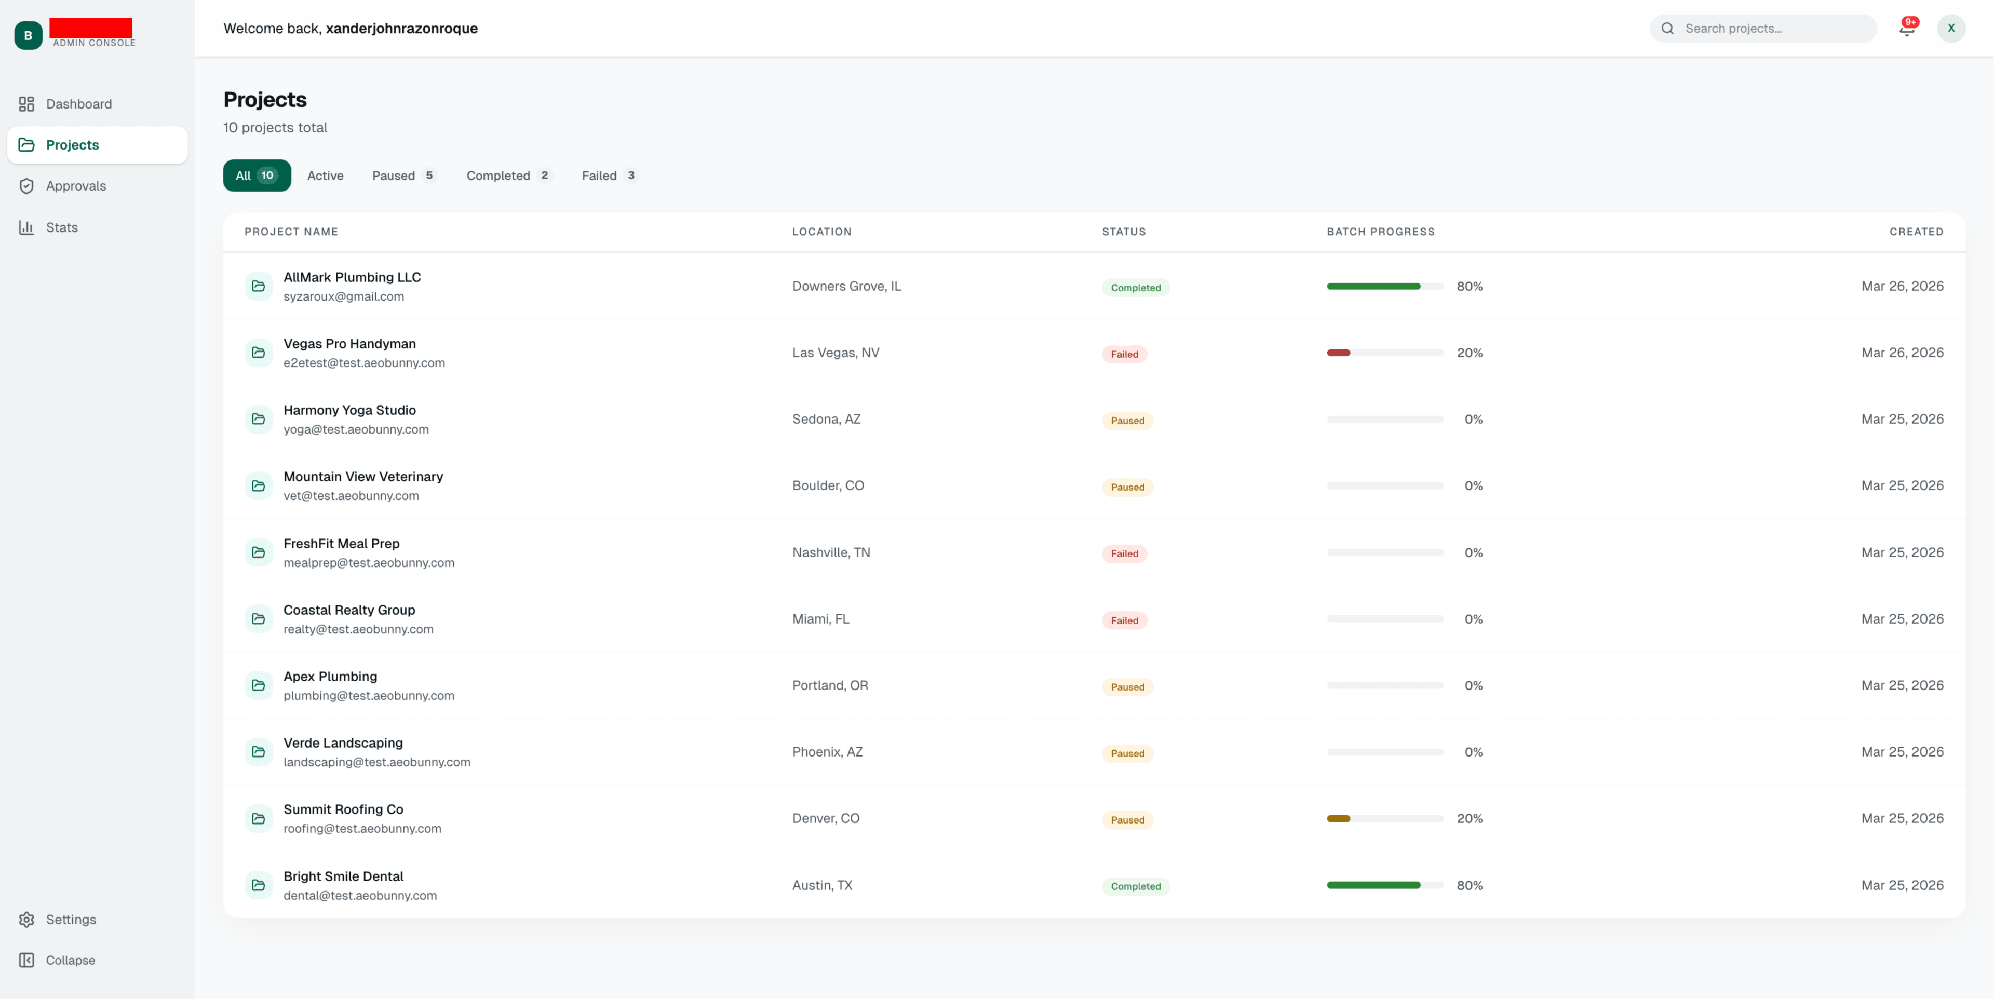Click Completed badge for AllMark Plumbing

click(1136, 288)
